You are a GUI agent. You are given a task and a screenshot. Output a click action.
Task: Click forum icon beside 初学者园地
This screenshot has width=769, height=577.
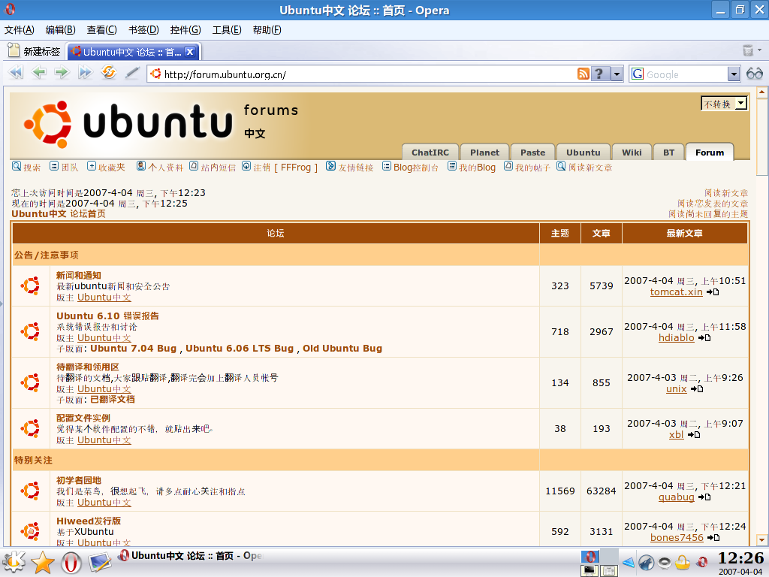[30, 491]
